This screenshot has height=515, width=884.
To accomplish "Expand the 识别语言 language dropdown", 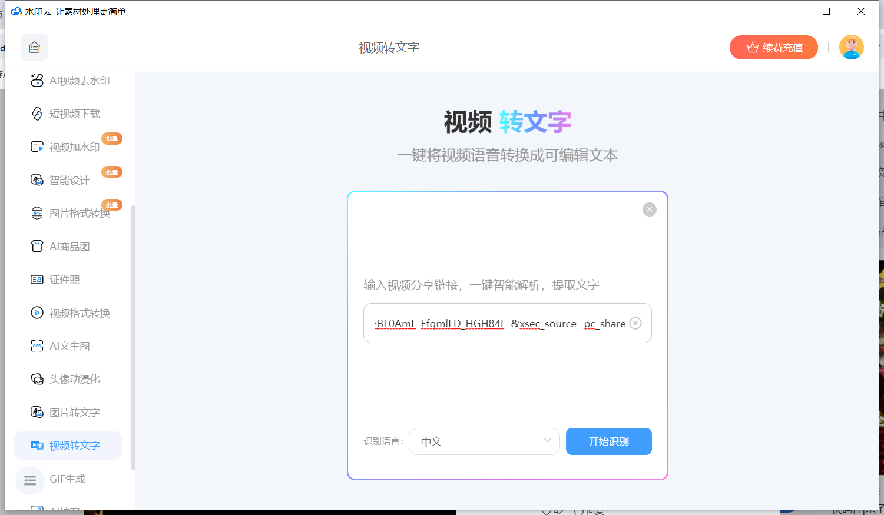I will pyautogui.click(x=484, y=441).
